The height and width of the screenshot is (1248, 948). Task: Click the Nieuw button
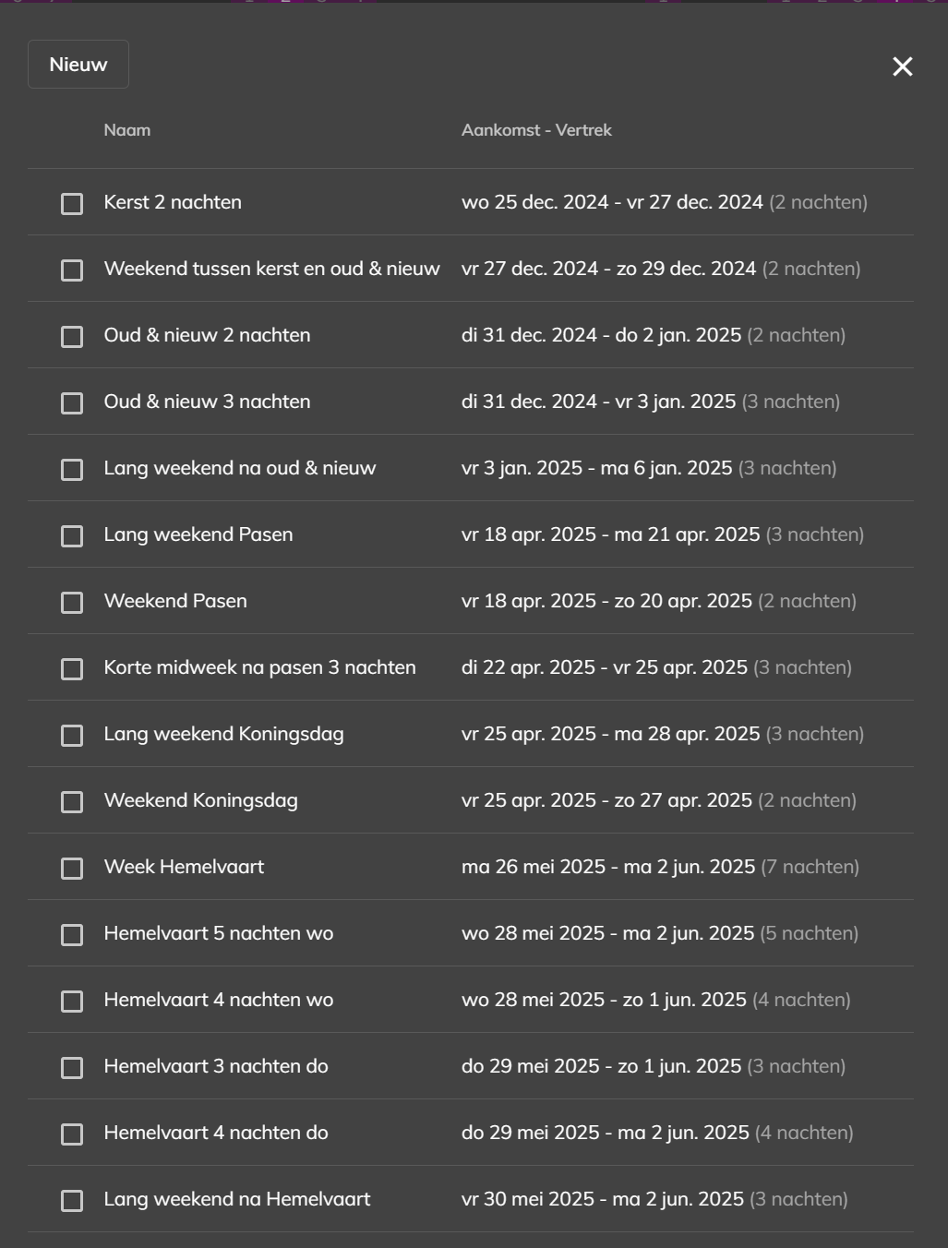[78, 65]
